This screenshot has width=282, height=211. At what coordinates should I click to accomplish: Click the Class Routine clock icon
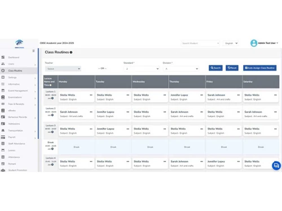[3, 70]
